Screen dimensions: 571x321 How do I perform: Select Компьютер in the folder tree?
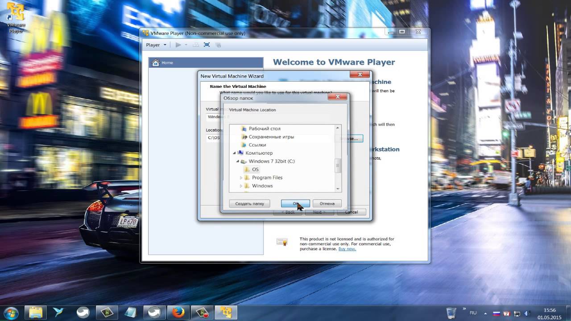(x=259, y=153)
